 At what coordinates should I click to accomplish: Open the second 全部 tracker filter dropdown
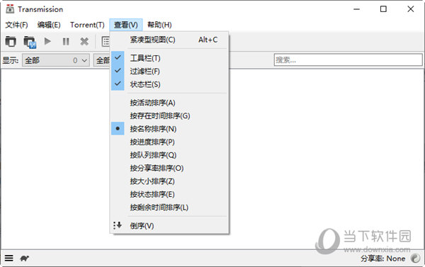pyautogui.click(x=102, y=60)
